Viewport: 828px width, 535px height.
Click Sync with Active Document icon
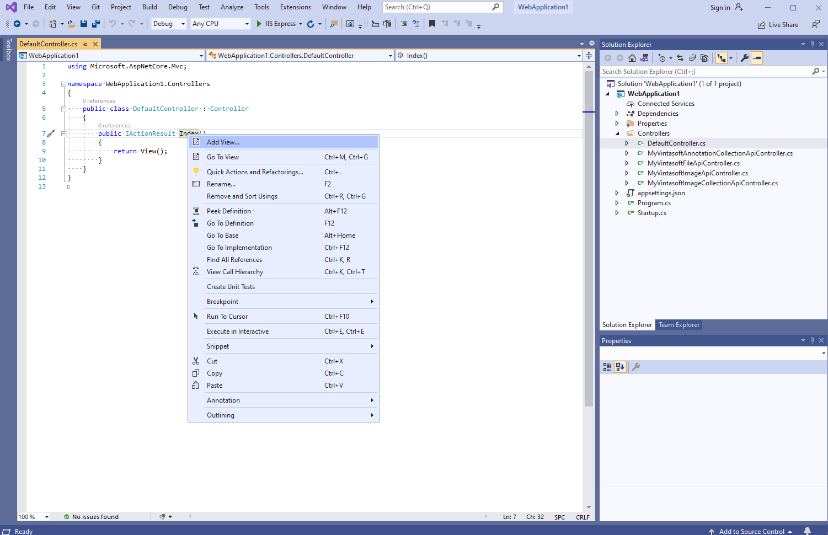tap(680, 58)
